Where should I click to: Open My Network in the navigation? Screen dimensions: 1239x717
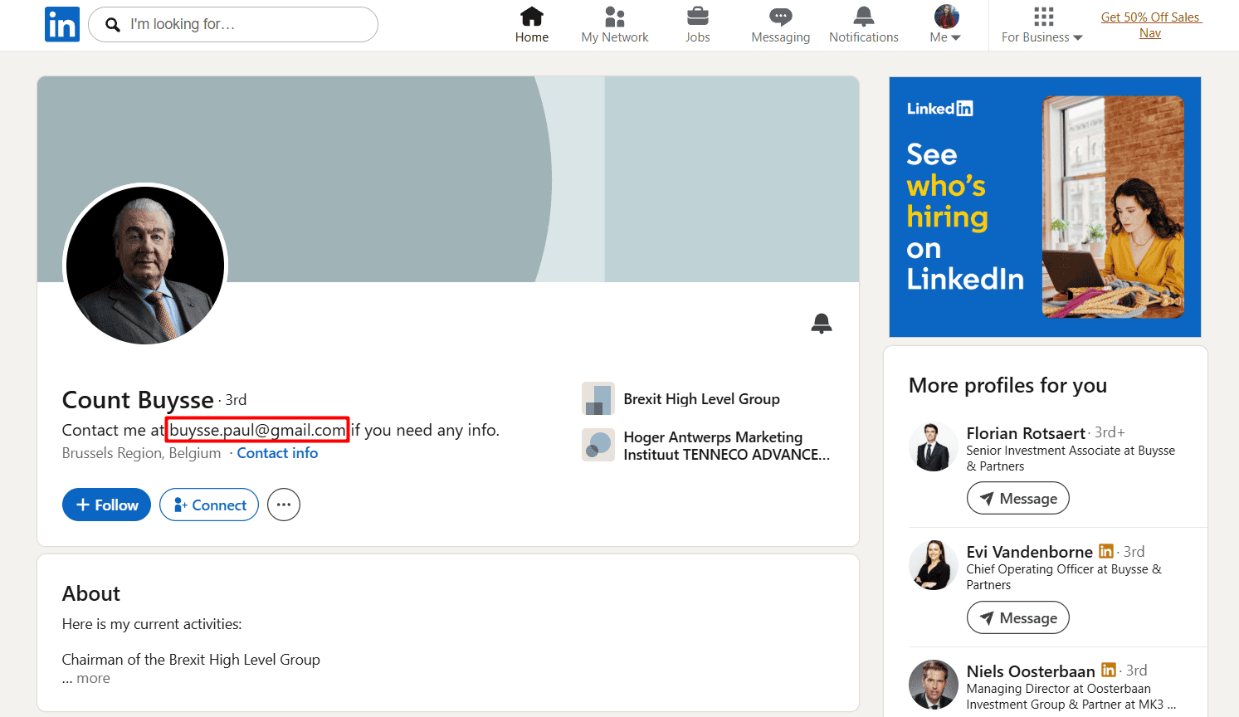(615, 25)
